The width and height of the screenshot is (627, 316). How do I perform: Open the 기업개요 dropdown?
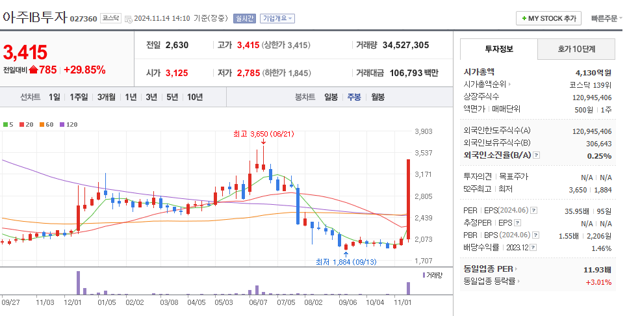[x=277, y=18]
